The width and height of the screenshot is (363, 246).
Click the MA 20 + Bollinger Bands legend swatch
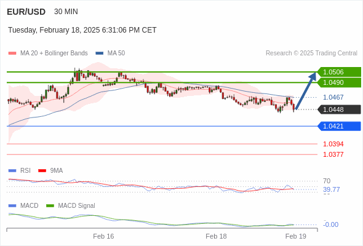pos(12,54)
